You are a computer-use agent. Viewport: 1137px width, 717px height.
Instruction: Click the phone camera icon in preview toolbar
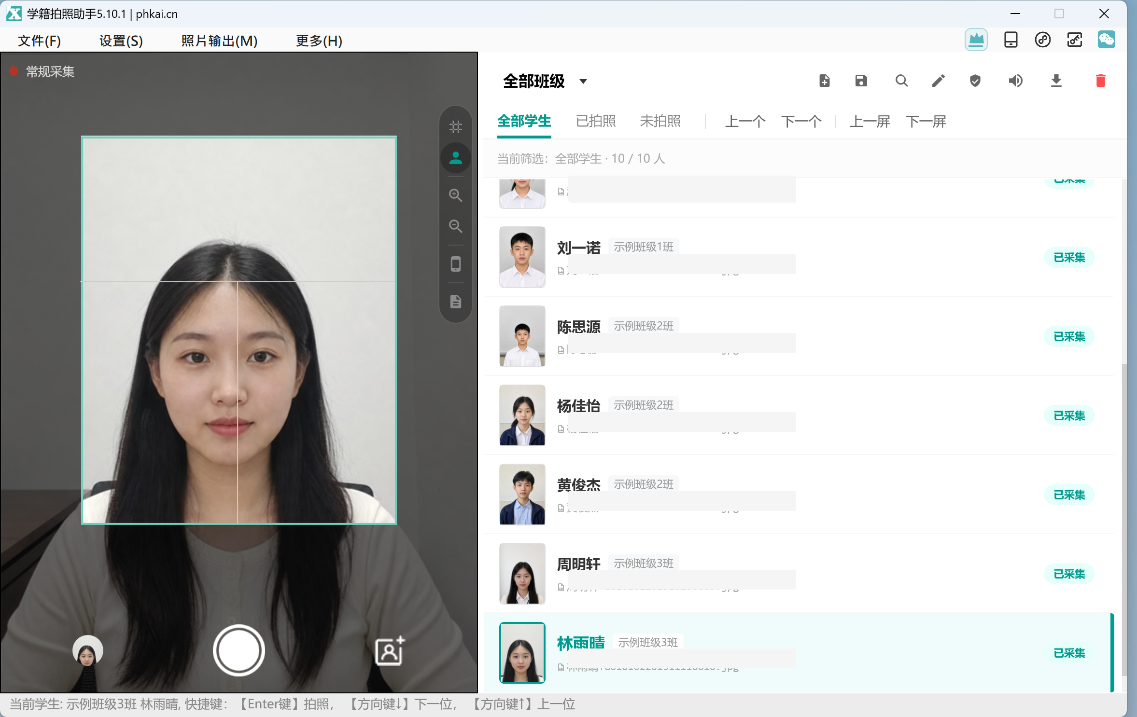(455, 264)
